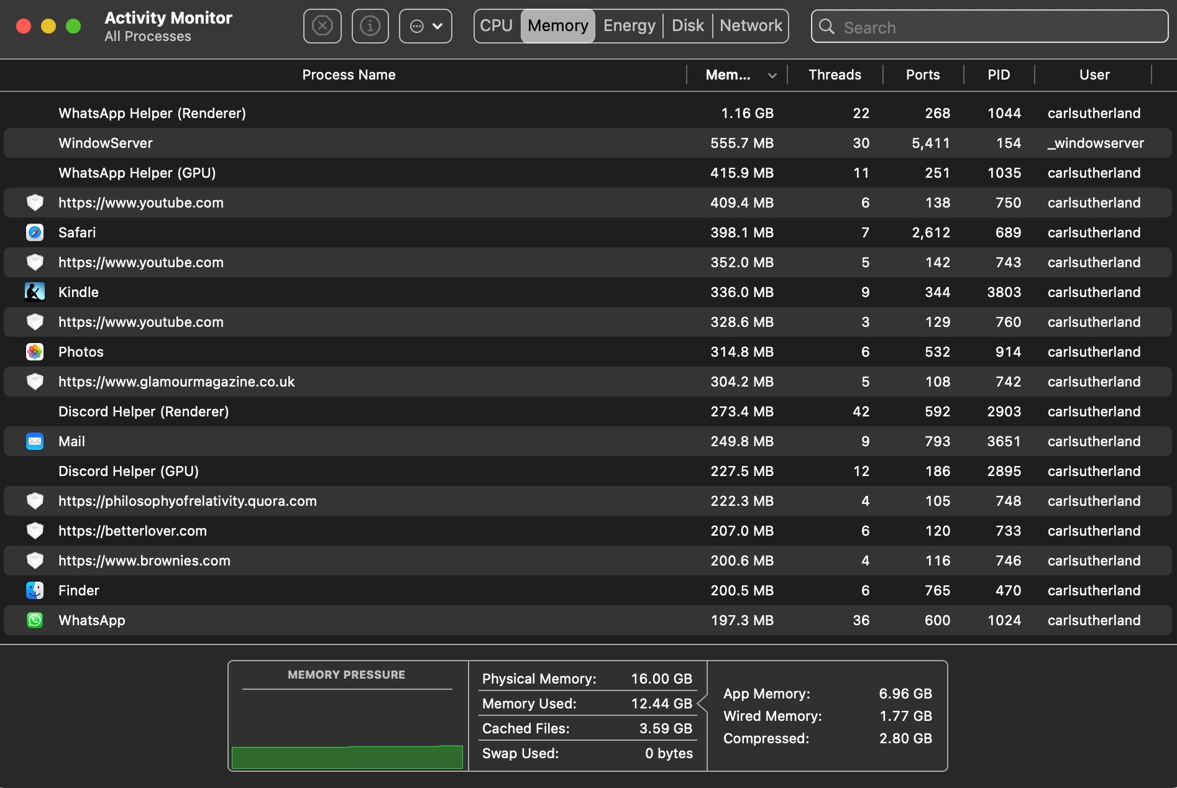Switch to the Disk tab
Viewport: 1177px width, 788px height.
point(687,26)
